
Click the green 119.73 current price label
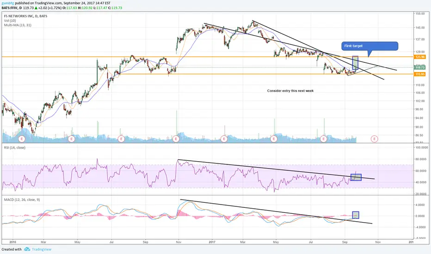coord(420,67)
